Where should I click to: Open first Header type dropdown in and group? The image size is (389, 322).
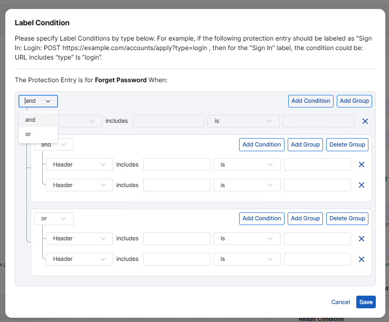pyautogui.click(x=79, y=164)
